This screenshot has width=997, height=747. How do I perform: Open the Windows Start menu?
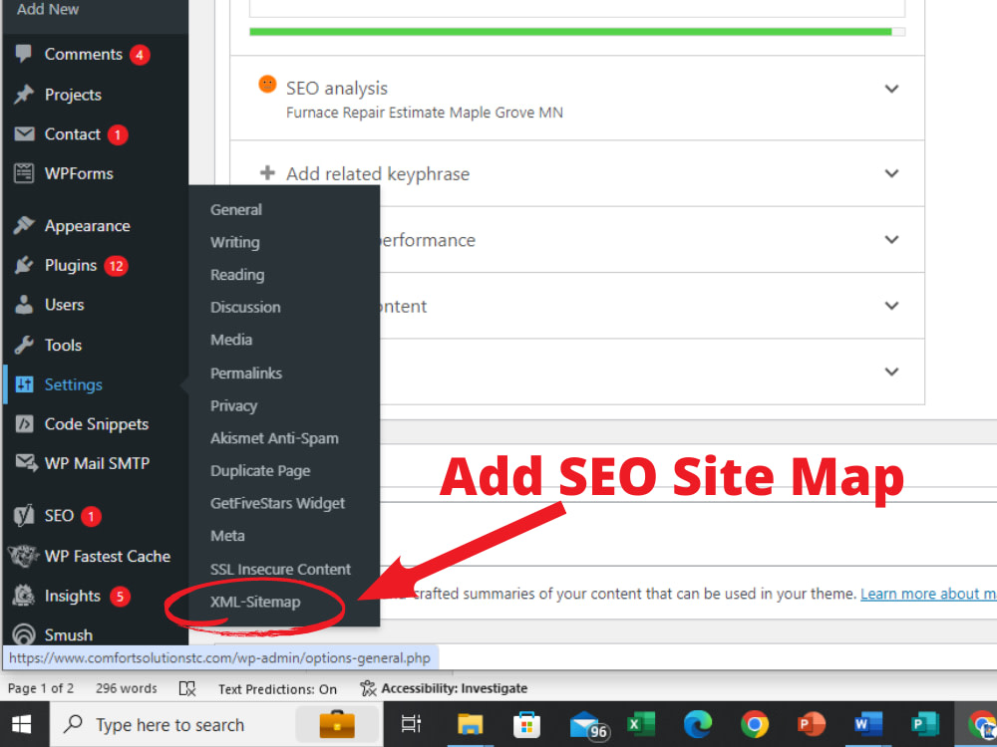point(22,724)
